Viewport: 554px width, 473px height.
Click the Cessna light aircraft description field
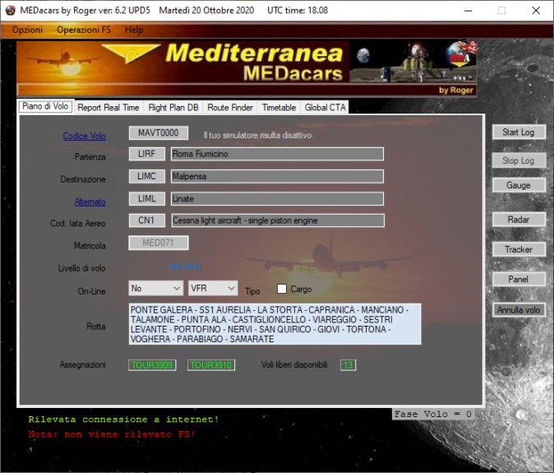point(278,220)
